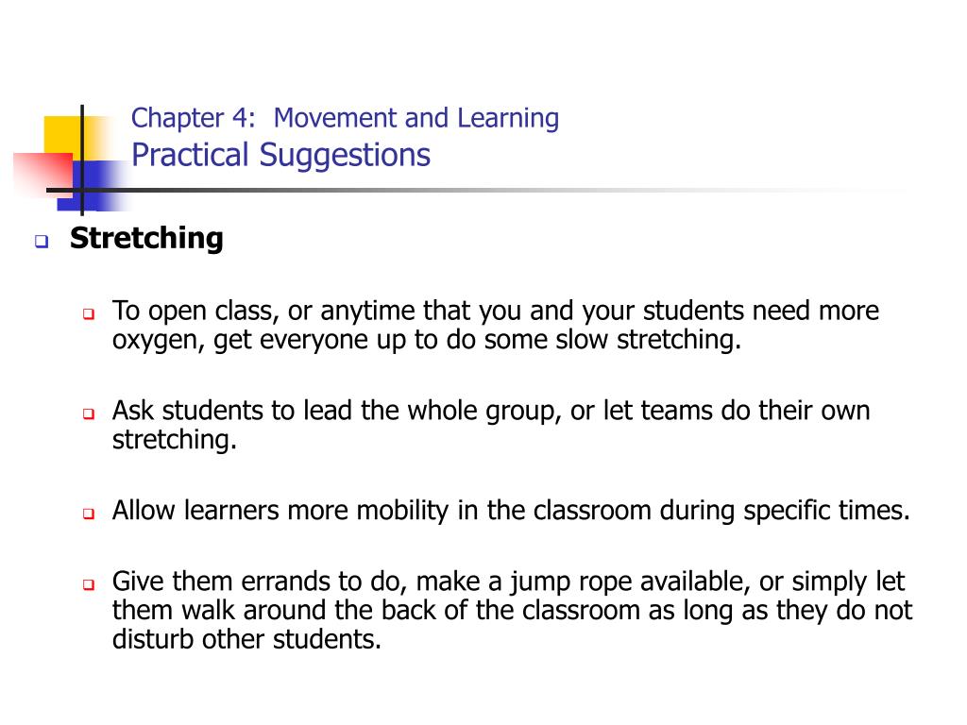Select the red gradient square in the decoration
This screenshot has width=967, height=725.
coord(42,175)
